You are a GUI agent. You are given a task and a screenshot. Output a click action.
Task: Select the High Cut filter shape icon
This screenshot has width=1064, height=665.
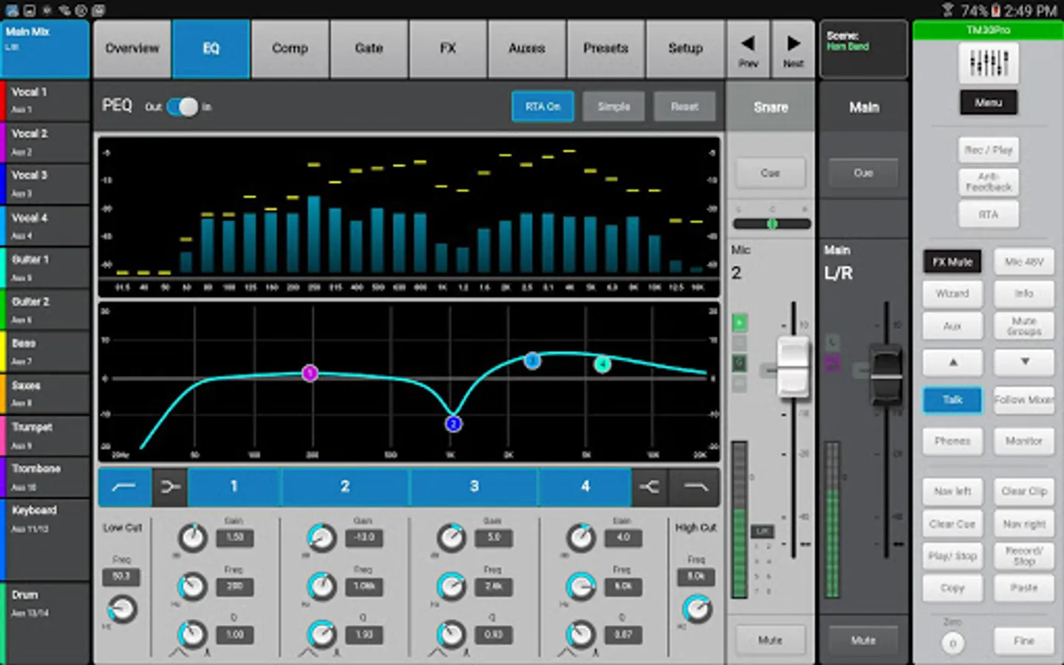[x=695, y=486]
